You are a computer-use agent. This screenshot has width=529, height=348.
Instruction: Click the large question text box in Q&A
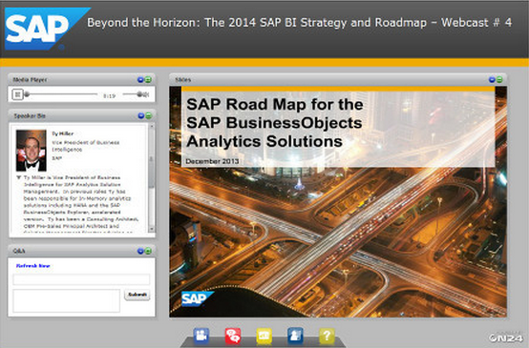click(x=67, y=301)
